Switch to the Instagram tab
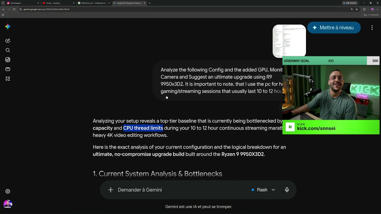Image resolution: width=381 pixels, height=214 pixels. pos(22,3)
